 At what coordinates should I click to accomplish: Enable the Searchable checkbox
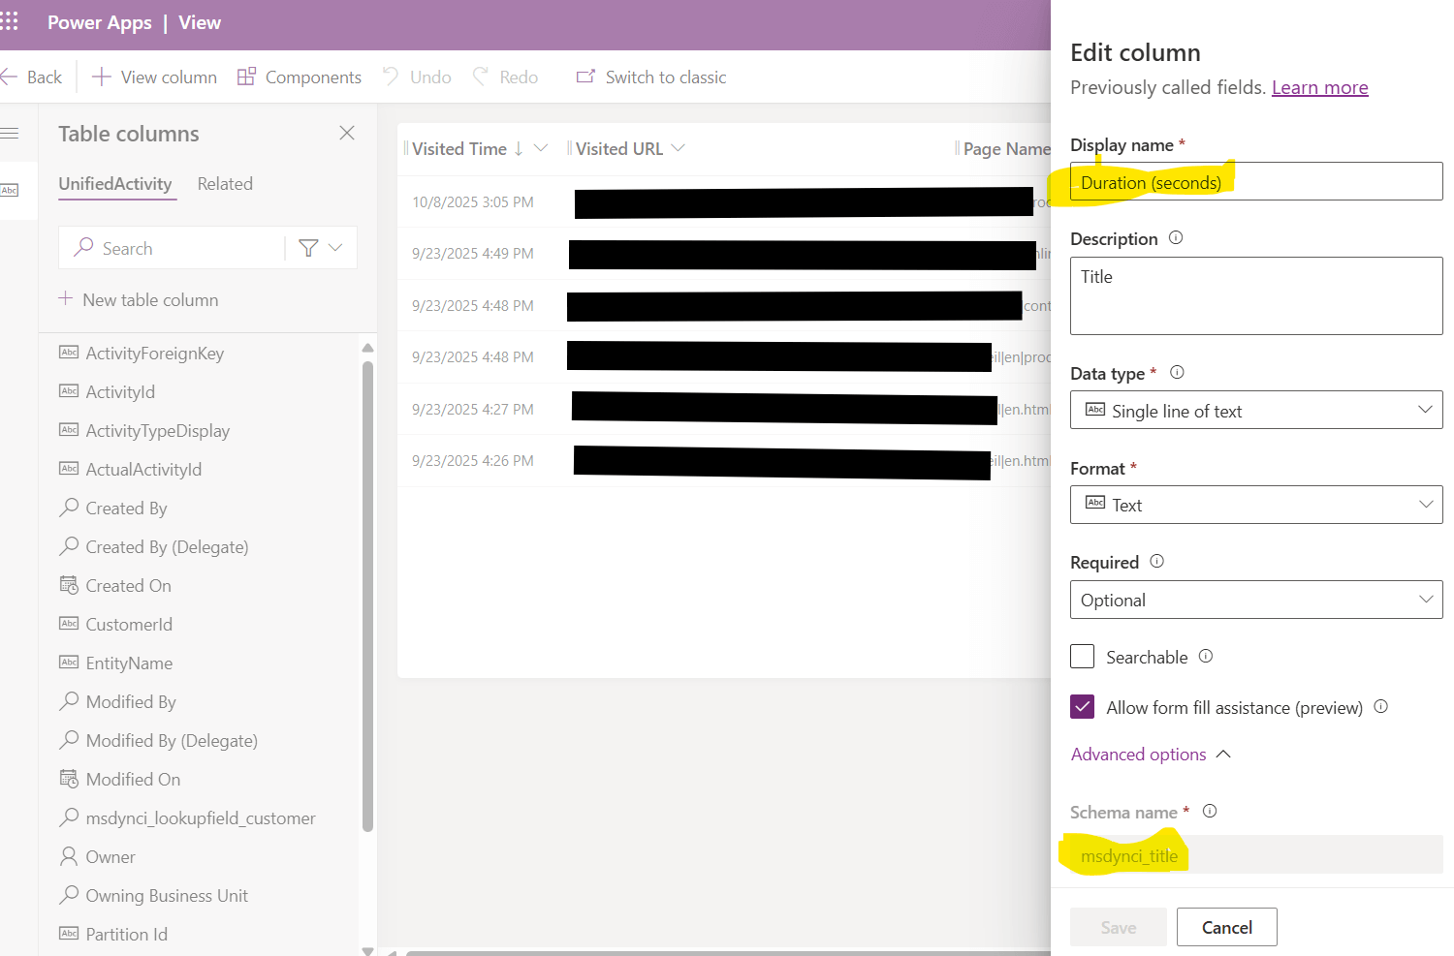[1082, 657]
